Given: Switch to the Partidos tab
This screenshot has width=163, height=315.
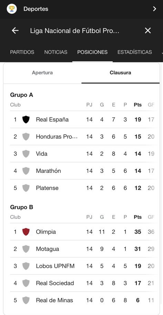Looking at the screenshot, I should [x=22, y=52].
